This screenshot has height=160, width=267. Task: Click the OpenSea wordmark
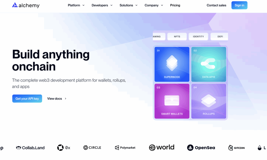point(205,148)
